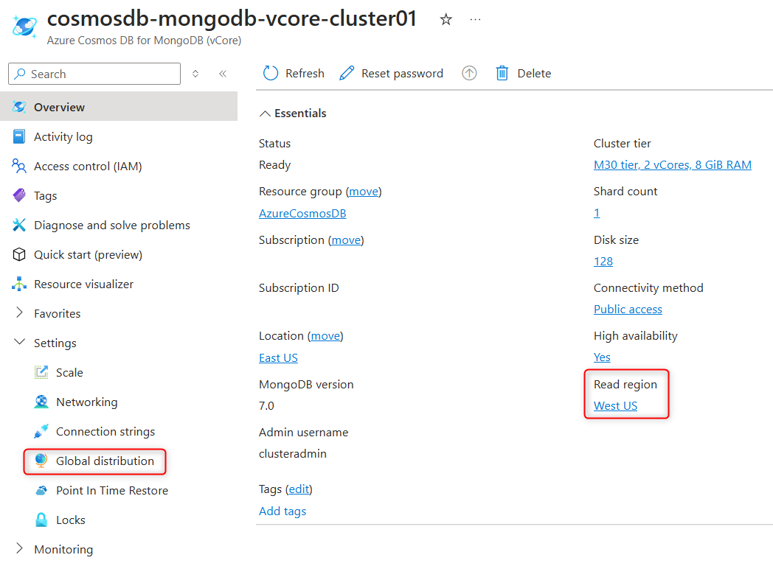Collapse the Settings section
773x566 pixels.
(21, 343)
